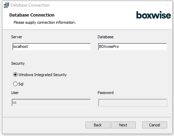
Task: Click the "Password" label
Action: coord(105,93)
